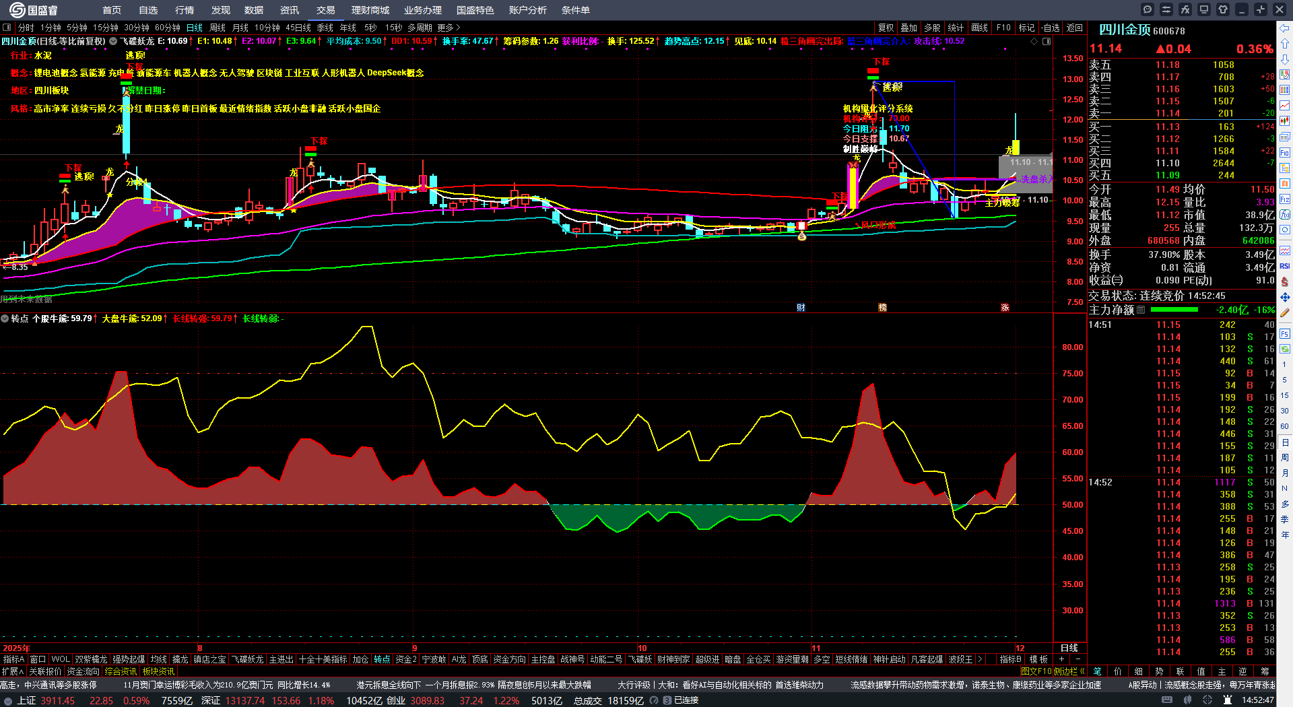Open the 窗口 window dropdown

(x=38, y=659)
